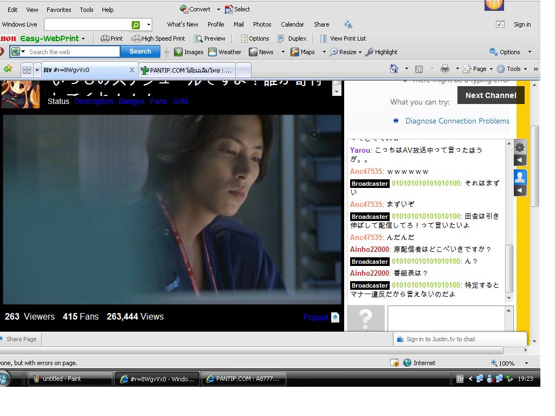Screen dimensions: 555x416
Task: Open the Quick Tabs list dropdown arrow
Action: coord(37,70)
